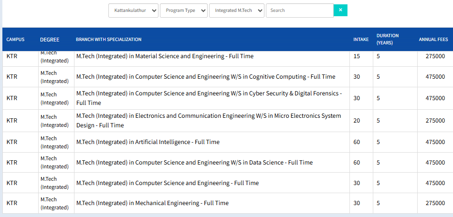Image resolution: width=453 pixels, height=217 pixels.
Task: Click the Annual Fees column header
Action: click(433, 40)
